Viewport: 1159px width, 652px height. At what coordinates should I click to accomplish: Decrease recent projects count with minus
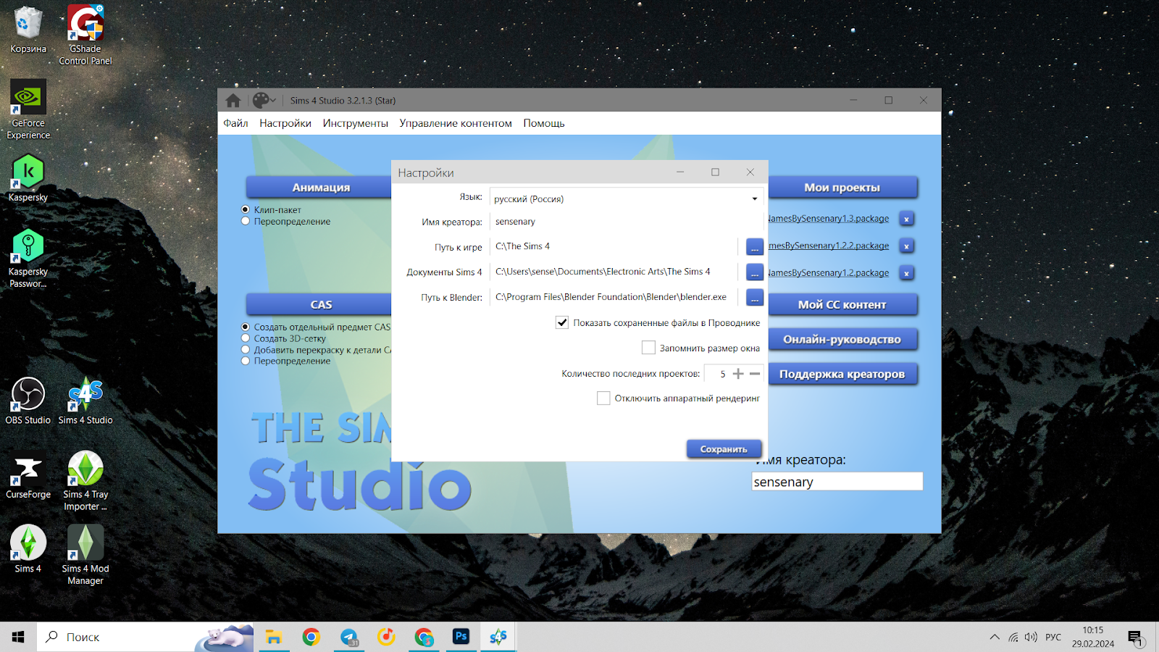click(755, 374)
